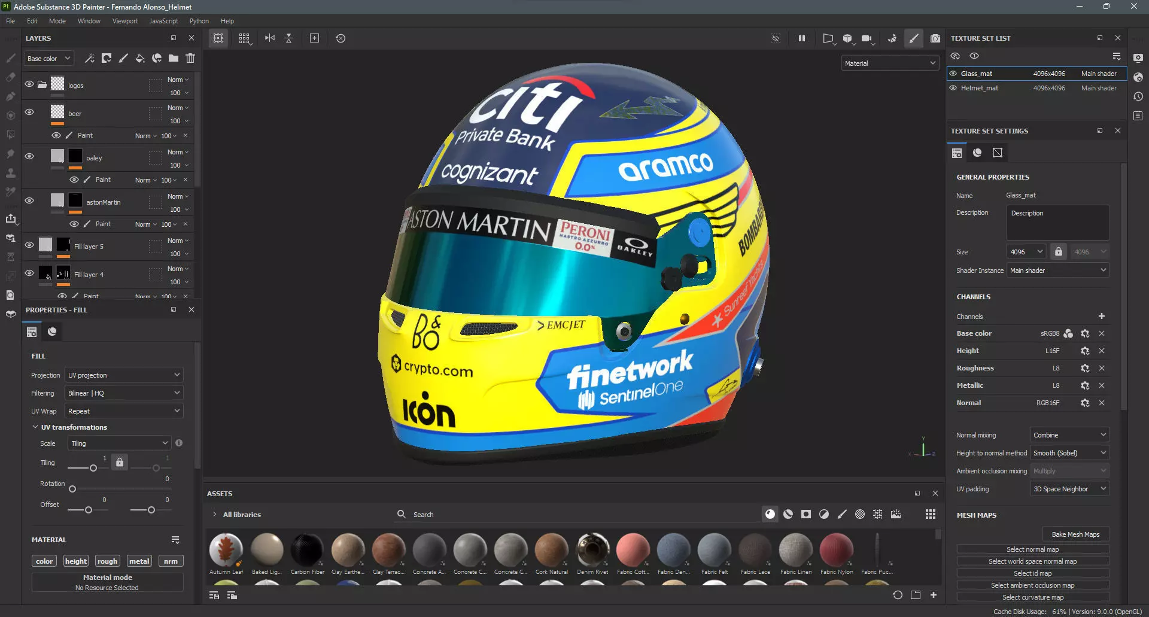Expand All libraries in Assets
This screenshot has height=617, width=1149.
click(x=215, y=514)
